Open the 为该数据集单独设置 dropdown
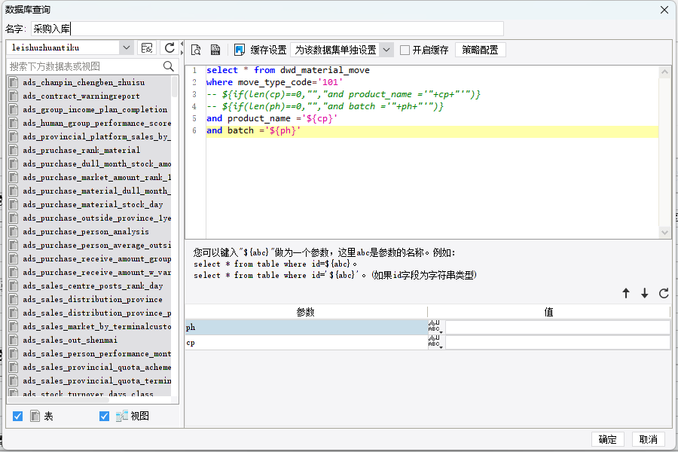This screenshot has height=452, width=678. [x=386, y=50]
